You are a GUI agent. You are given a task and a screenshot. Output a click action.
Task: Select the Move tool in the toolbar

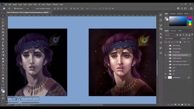(x=3, y=16)
